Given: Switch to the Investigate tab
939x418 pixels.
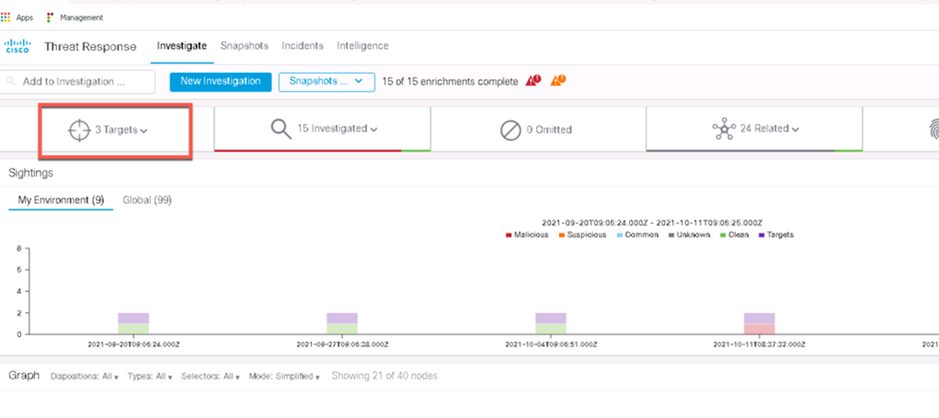Looking at the screenshot, I should pos(182,46).
